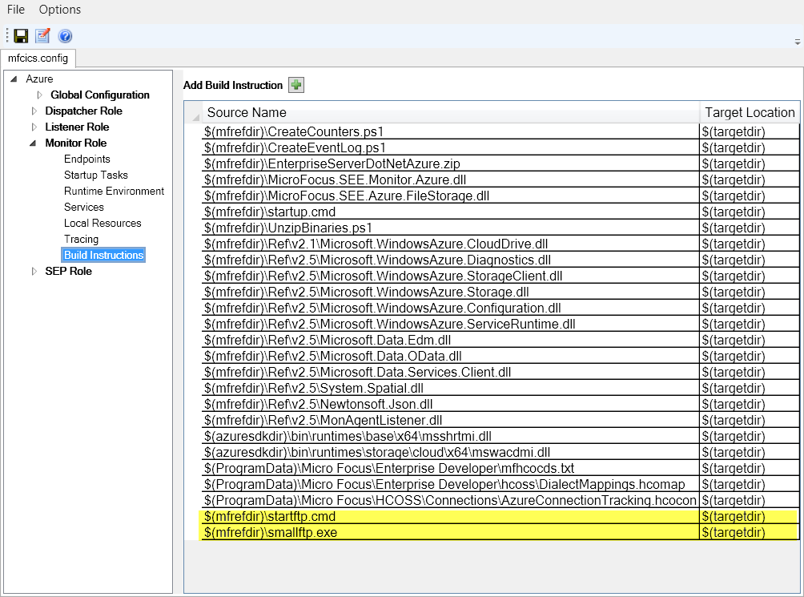Click the toolbar overflow arrow at right
This screenshot has width=804, height=597.
(797, 41)
